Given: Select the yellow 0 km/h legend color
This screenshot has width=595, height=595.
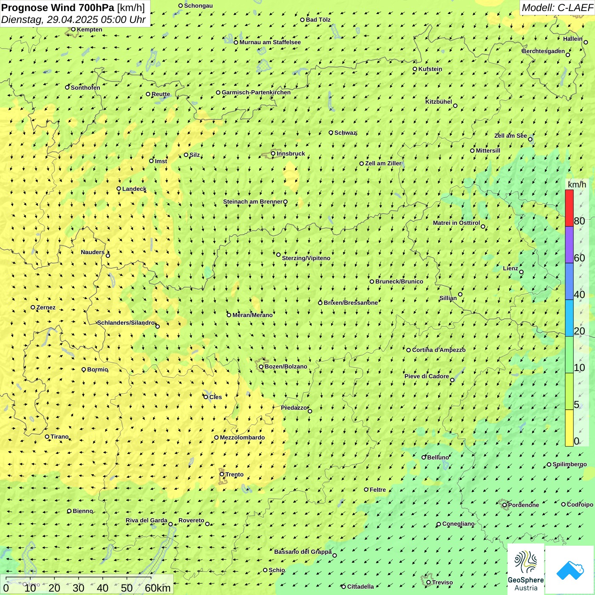Looking at the screenshot, I should click(569, 428).
